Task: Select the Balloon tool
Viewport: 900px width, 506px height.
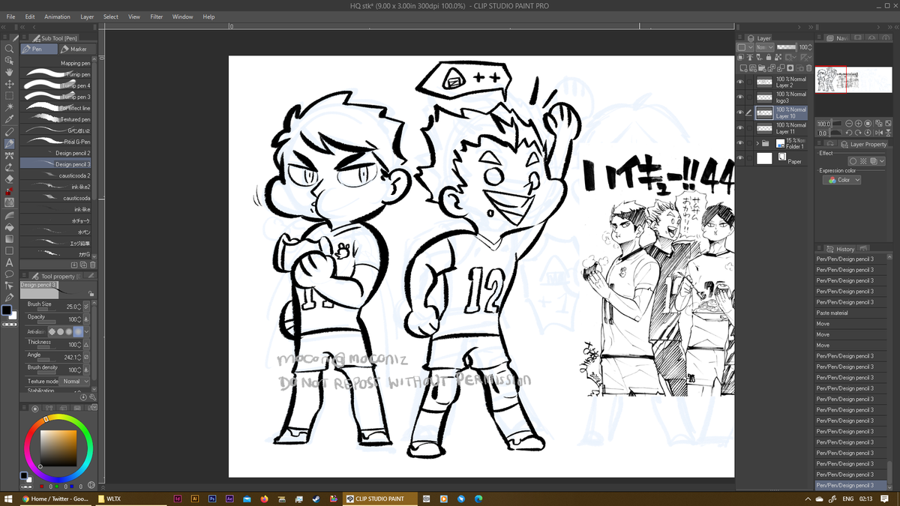Action: pos(9,273)
